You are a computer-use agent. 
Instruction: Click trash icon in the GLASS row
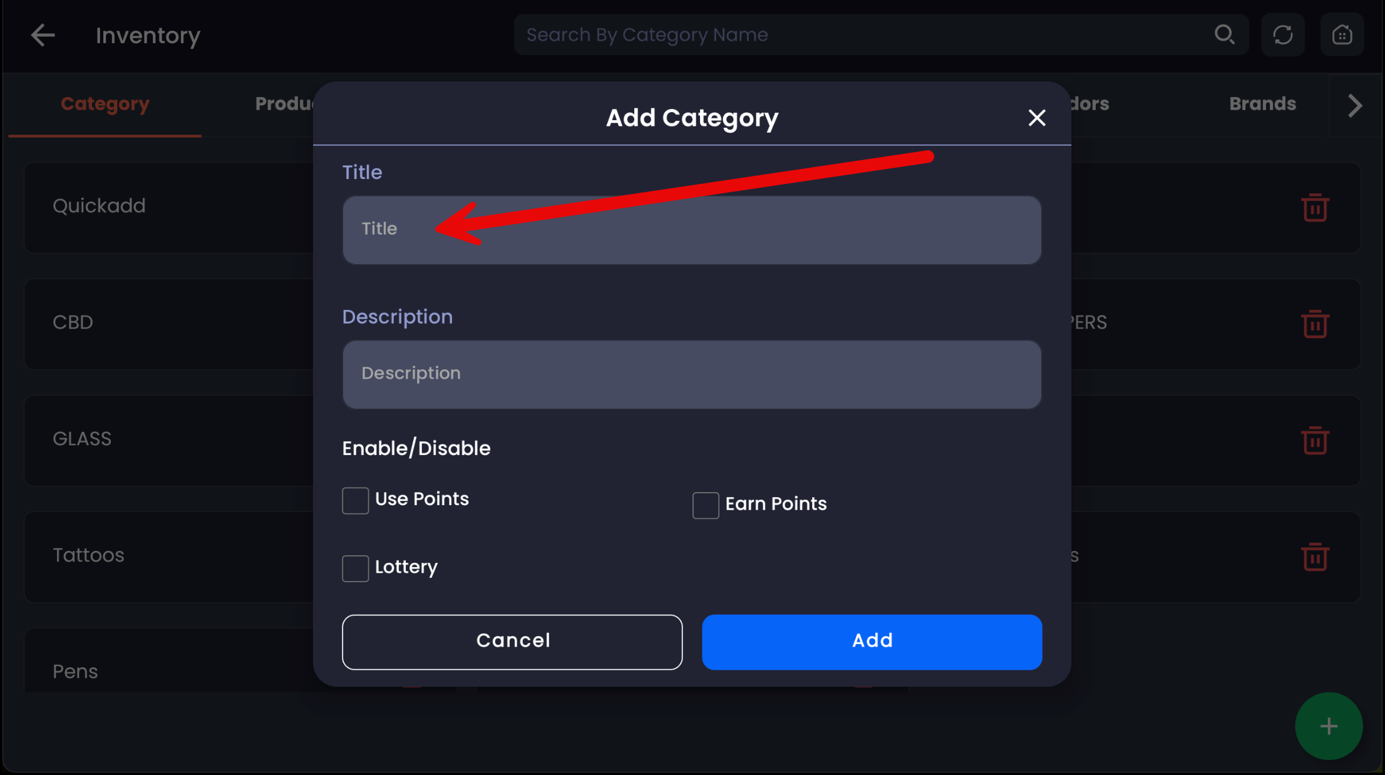(x=1315, y=441)
